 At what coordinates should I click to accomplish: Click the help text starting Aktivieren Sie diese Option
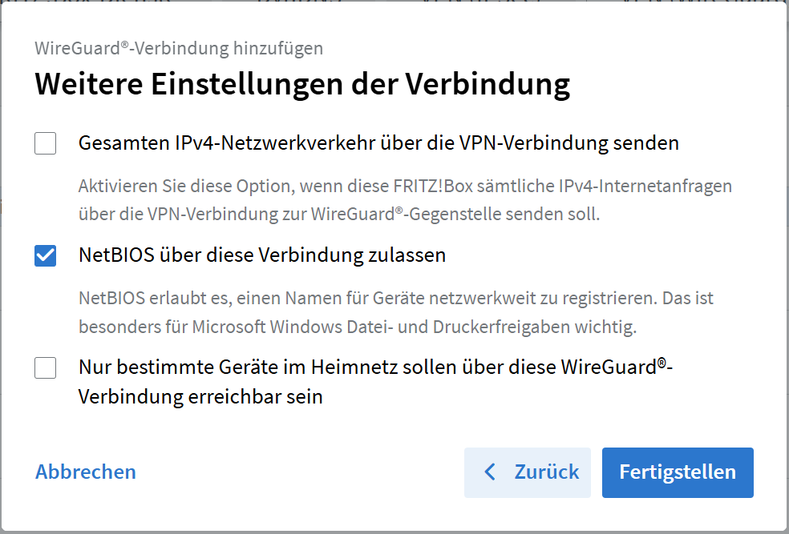(405, 186)
